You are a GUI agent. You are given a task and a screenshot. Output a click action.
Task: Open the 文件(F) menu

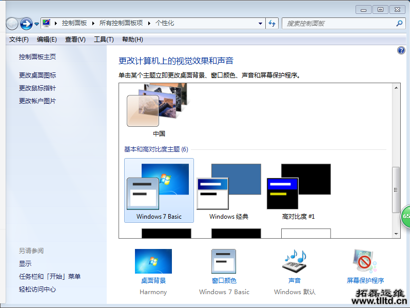(x=19, y=40)
